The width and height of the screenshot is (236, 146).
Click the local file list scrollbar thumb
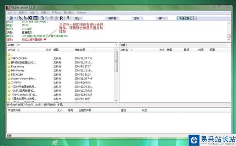coord(116,61)
